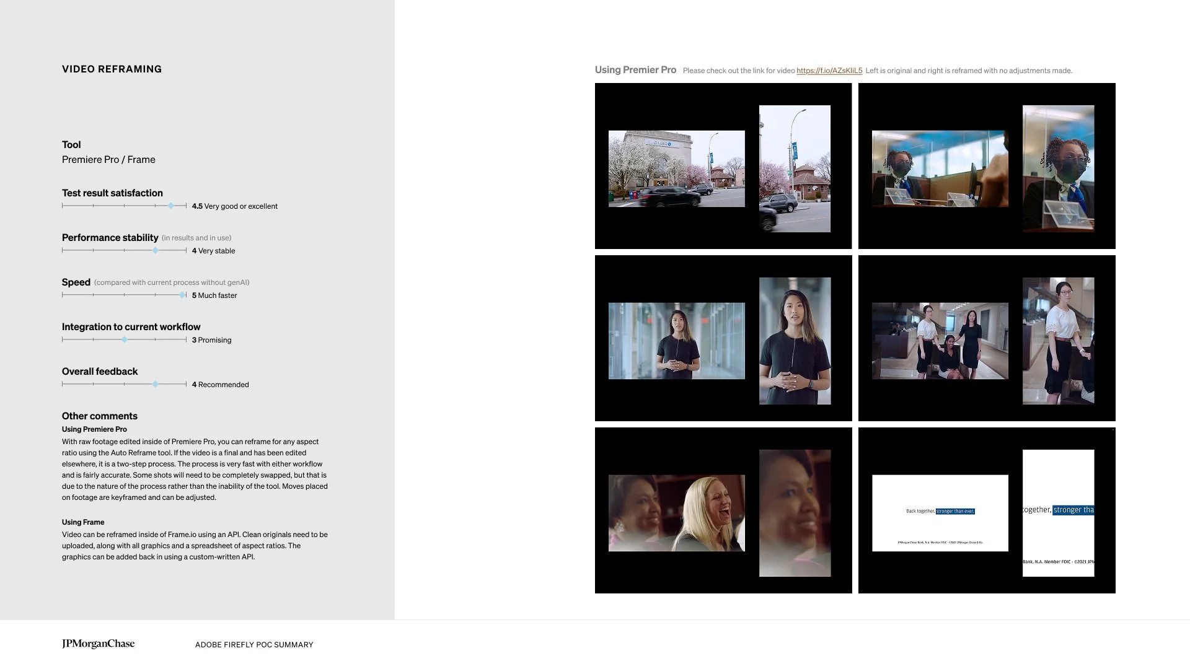The image size is (1190, 669).
Task: Open the f.io video link
Action: click(x=829, y=71)
